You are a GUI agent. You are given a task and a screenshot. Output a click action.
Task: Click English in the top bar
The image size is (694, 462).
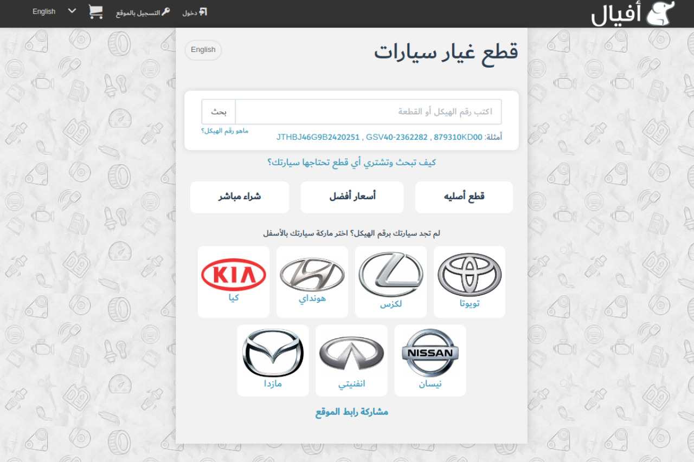[44, 11]
